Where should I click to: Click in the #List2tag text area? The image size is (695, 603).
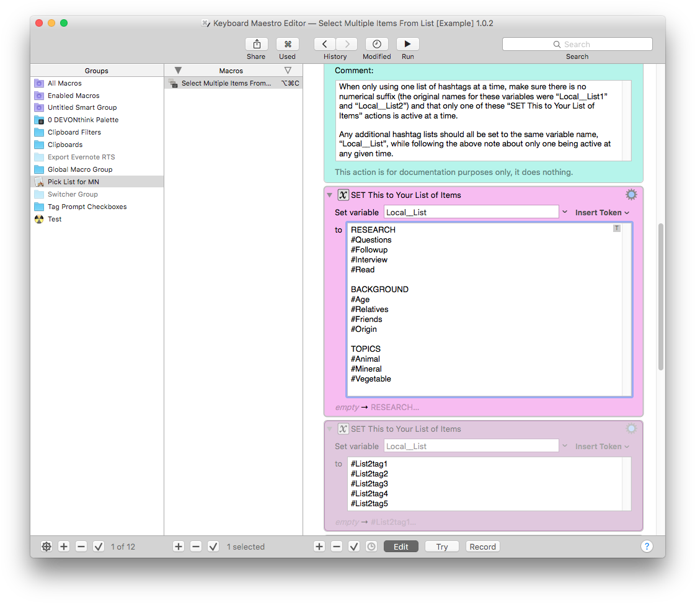pos(489,484)
